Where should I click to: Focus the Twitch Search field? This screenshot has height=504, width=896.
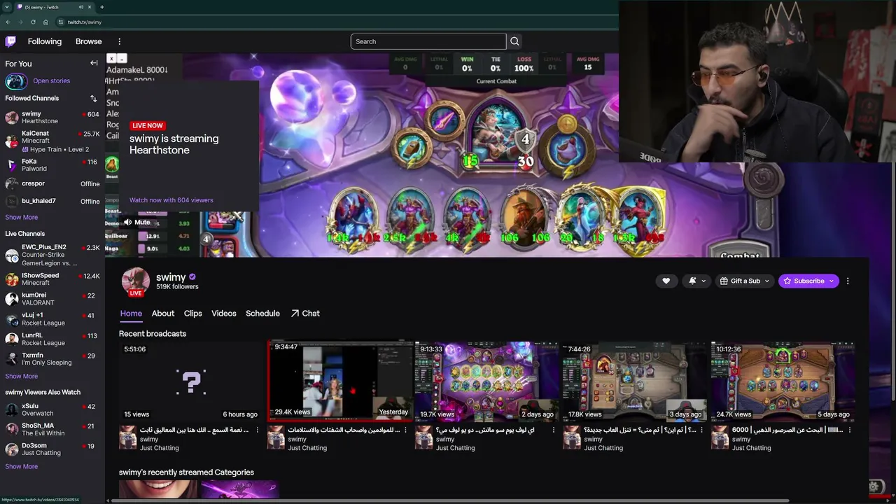click(x=428, y=41)
